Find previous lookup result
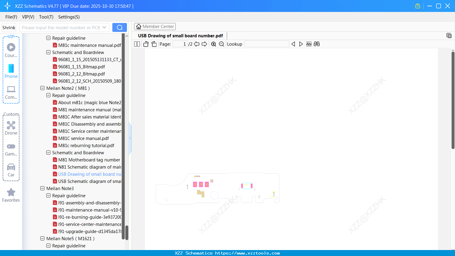The height and width of the screenshot is (256, 455). (x=293, y=44)
